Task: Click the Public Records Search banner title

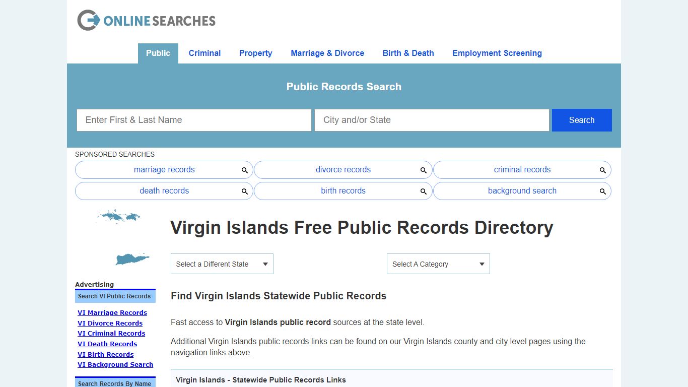Action: 344,87
